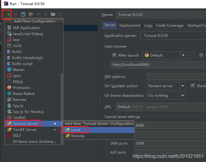Click the JMX port field showing 1099
The width and height of the screenshot is (206, 162).
tap(170, 143)
